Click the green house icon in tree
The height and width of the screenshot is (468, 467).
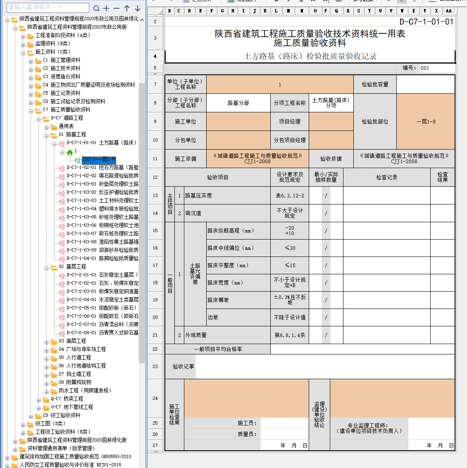[x=70, y=152]
